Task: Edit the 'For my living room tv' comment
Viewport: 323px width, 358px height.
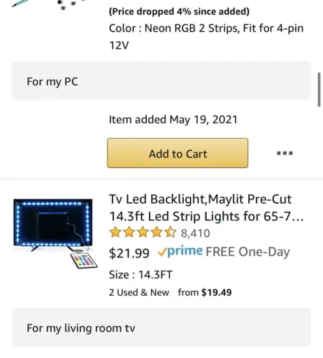Action: [161, 327]
